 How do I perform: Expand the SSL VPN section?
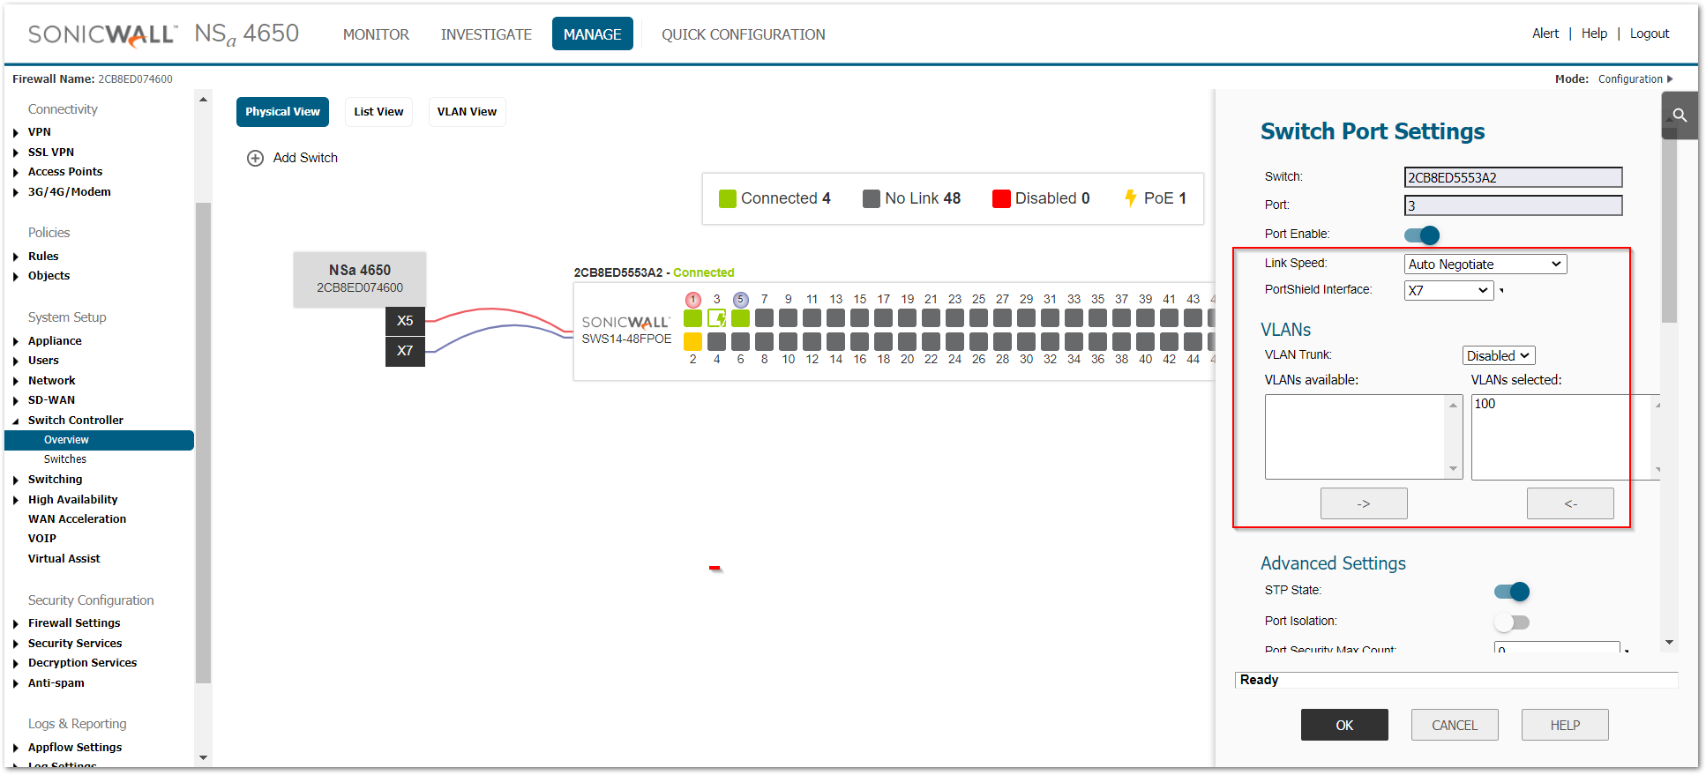pos(16,153)
